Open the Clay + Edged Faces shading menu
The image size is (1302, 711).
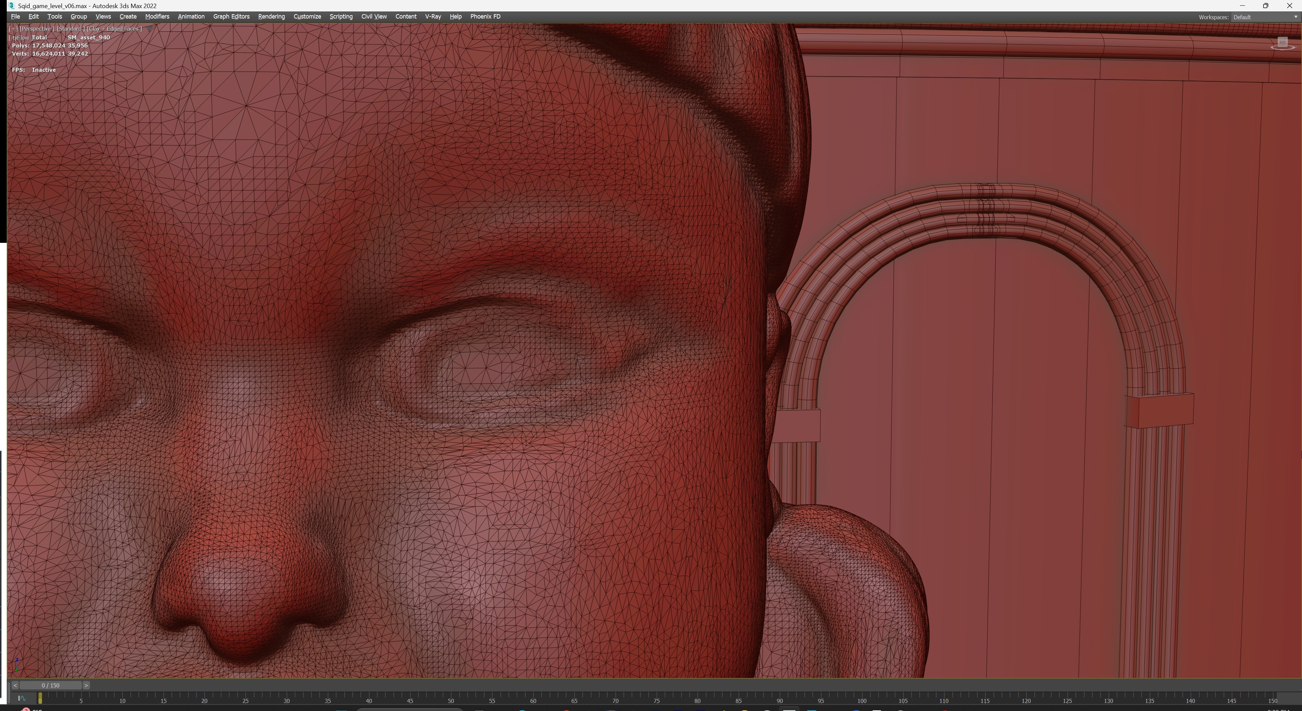(x=114, y=29)
